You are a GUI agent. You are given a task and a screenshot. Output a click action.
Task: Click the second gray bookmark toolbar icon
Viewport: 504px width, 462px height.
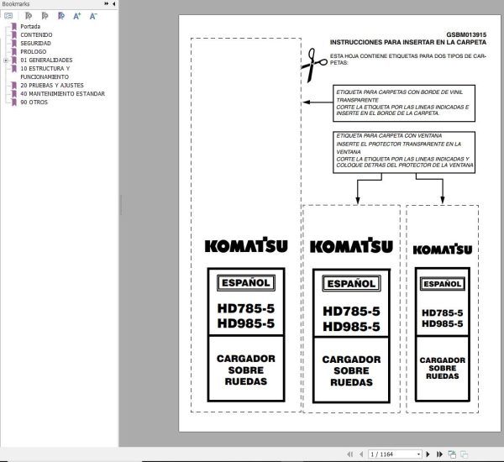(x=45, y=16)
